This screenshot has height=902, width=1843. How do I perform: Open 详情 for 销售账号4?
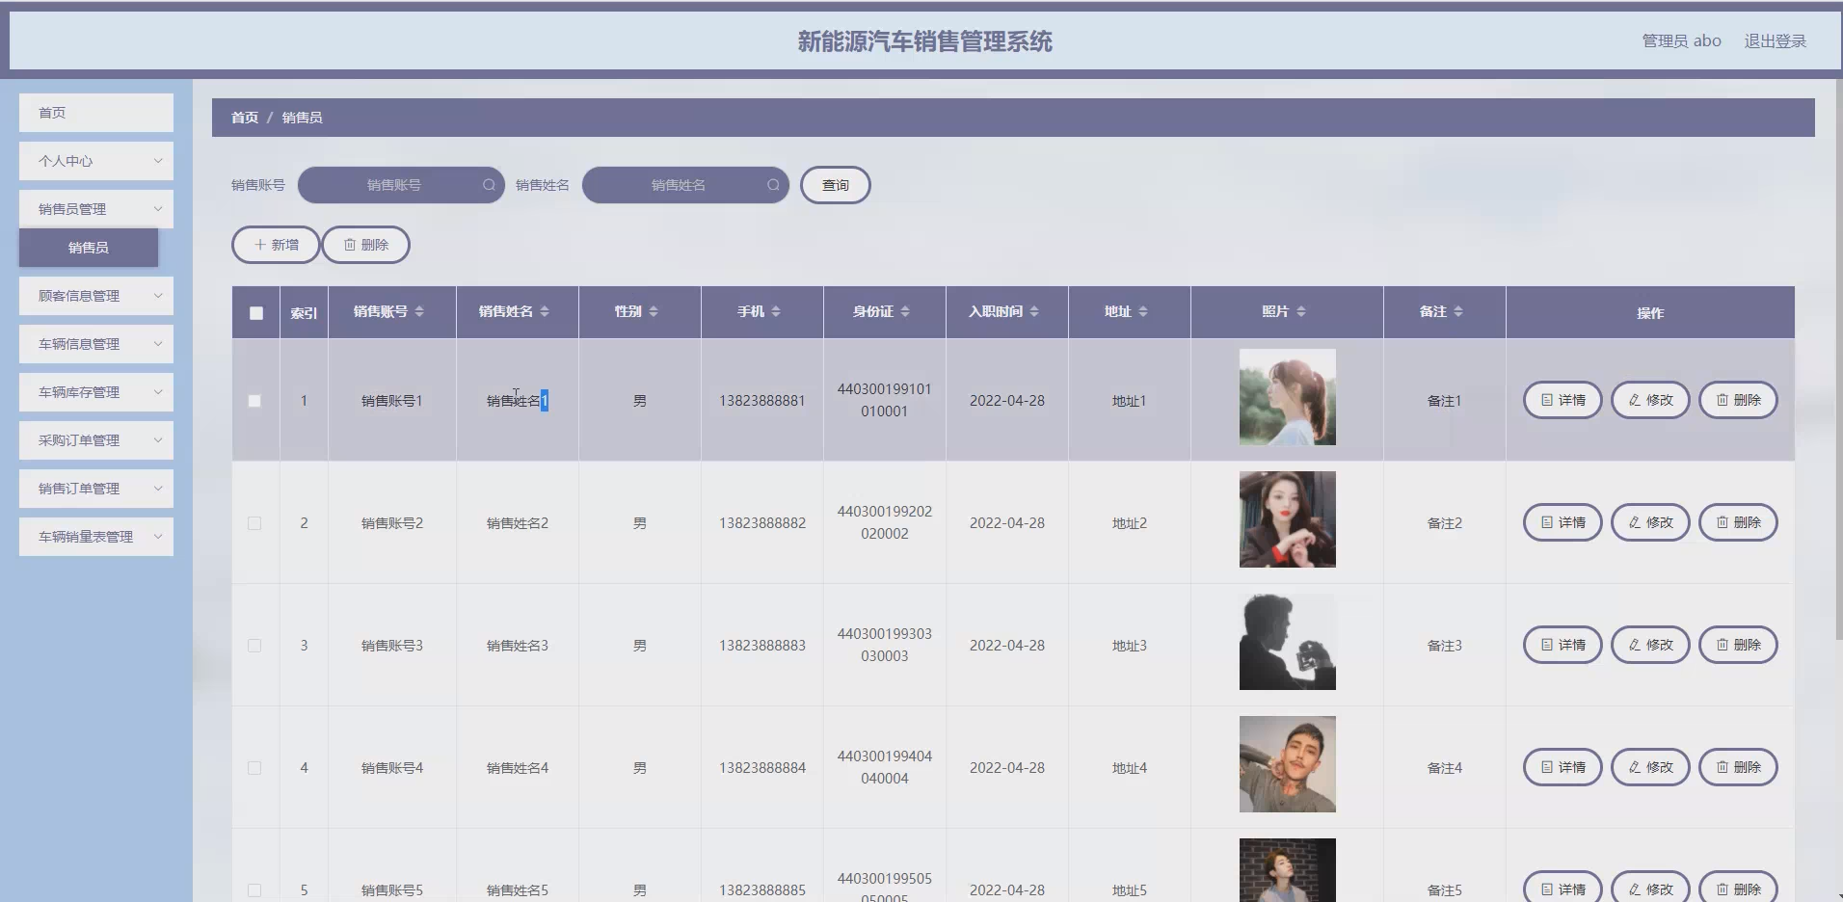pos(1563,767)
